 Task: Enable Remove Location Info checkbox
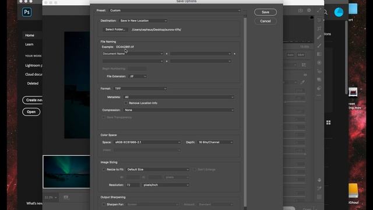pos(126,103)
